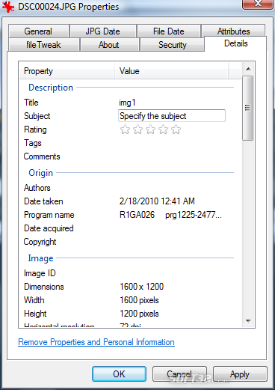
Task: Click the Property column header
Action: 67,71
